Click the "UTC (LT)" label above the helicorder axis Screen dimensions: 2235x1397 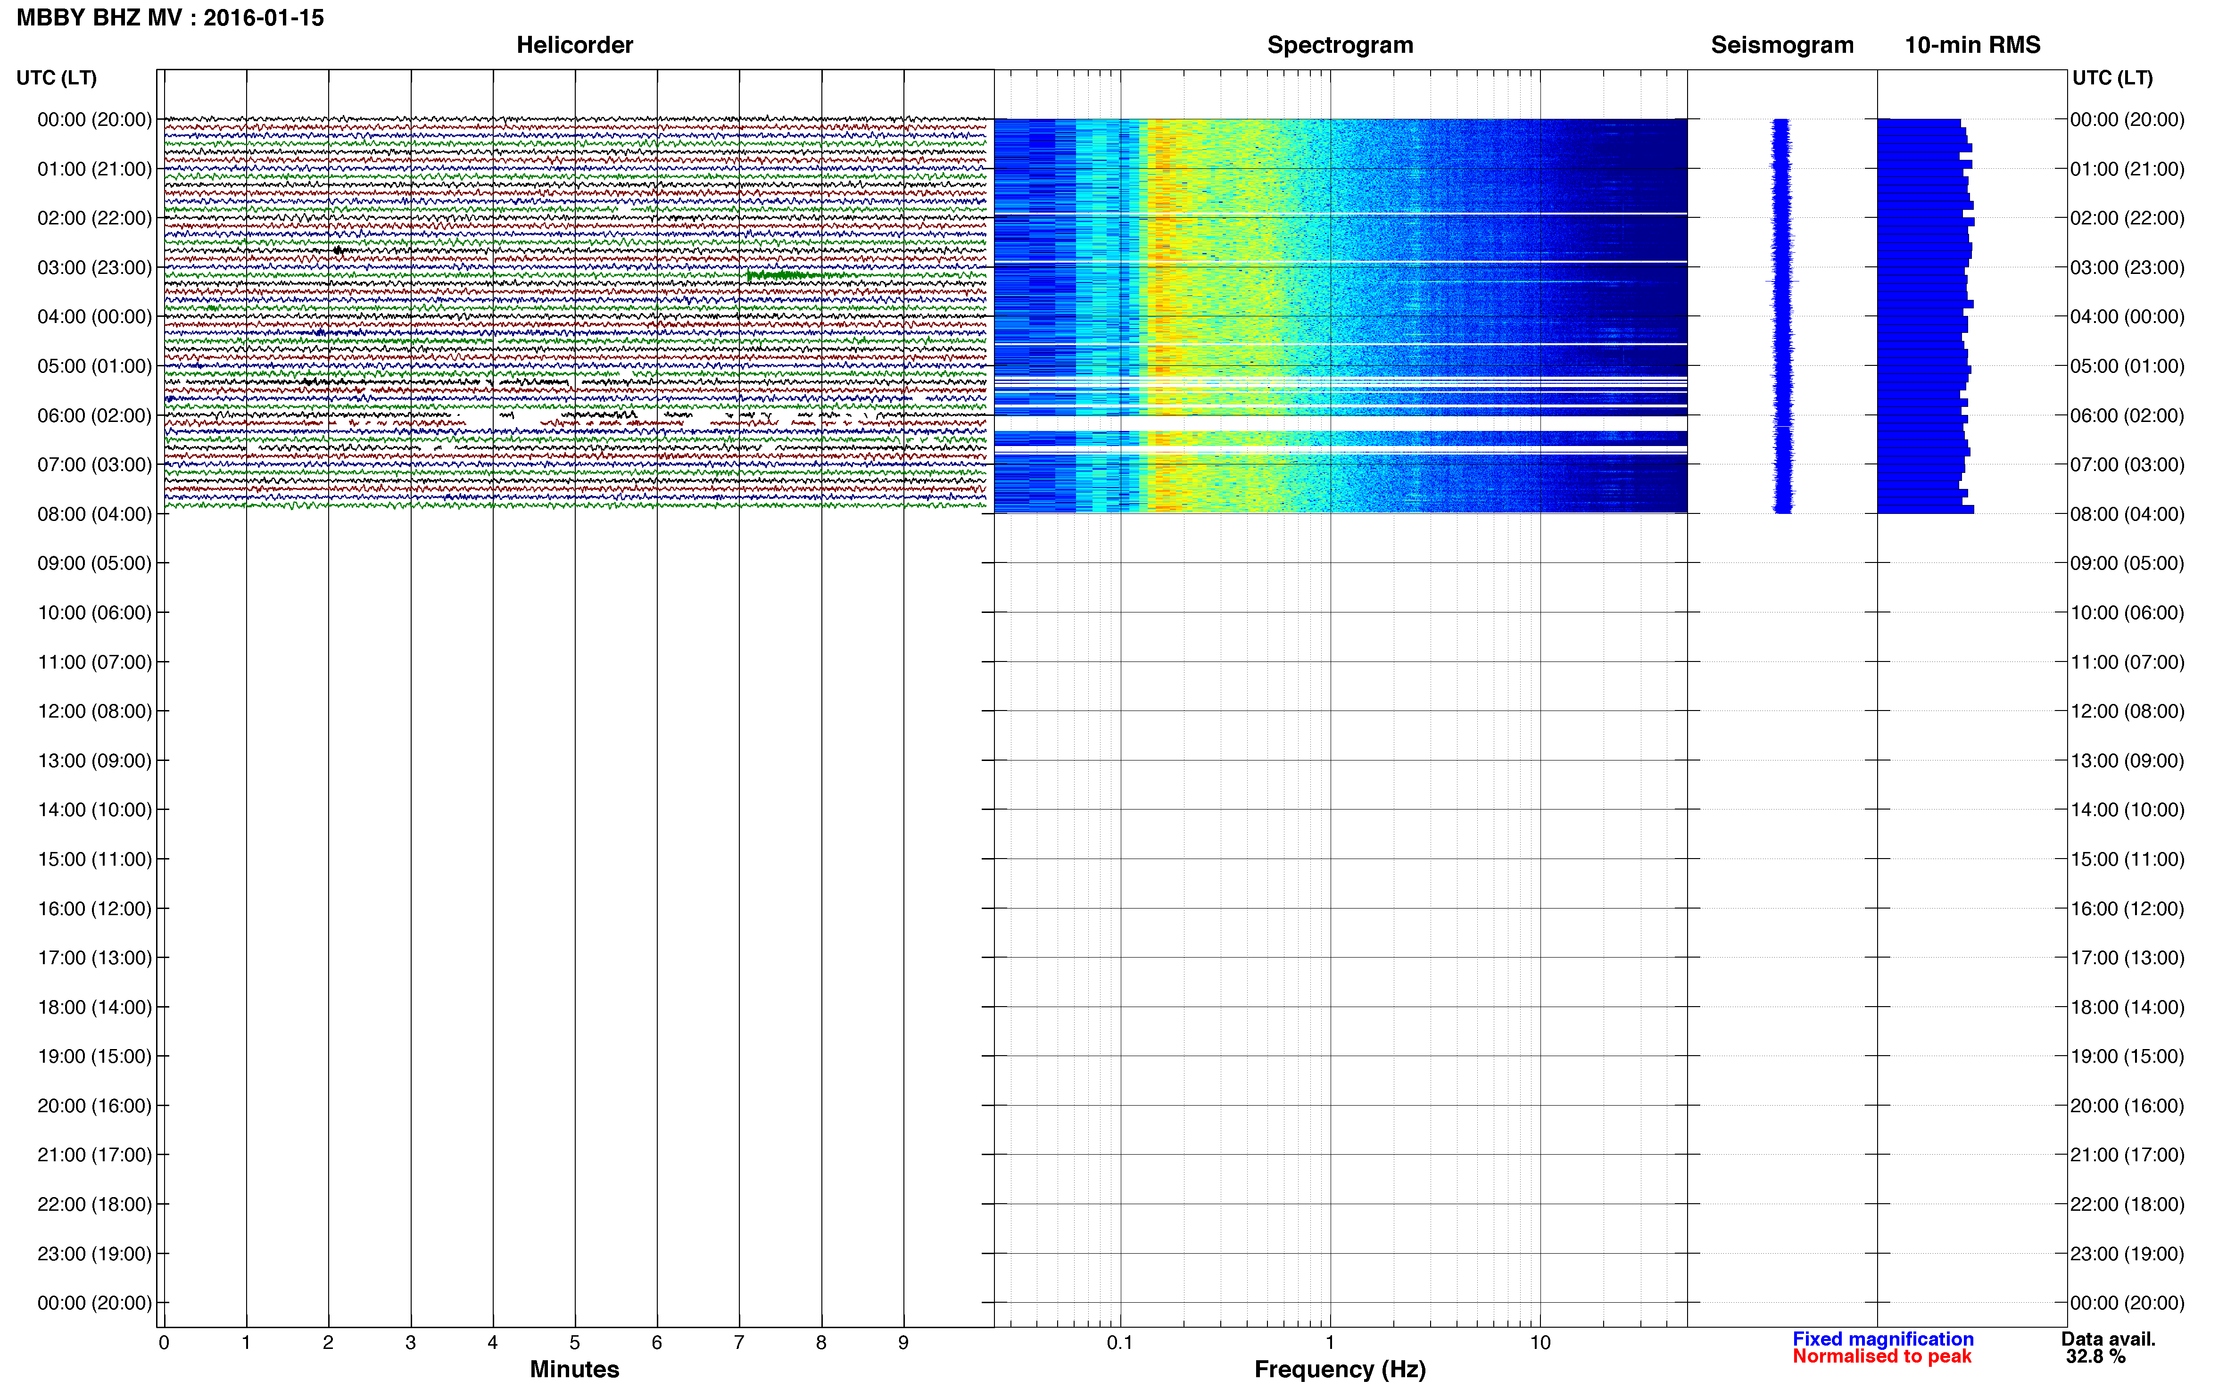(57, 78)
